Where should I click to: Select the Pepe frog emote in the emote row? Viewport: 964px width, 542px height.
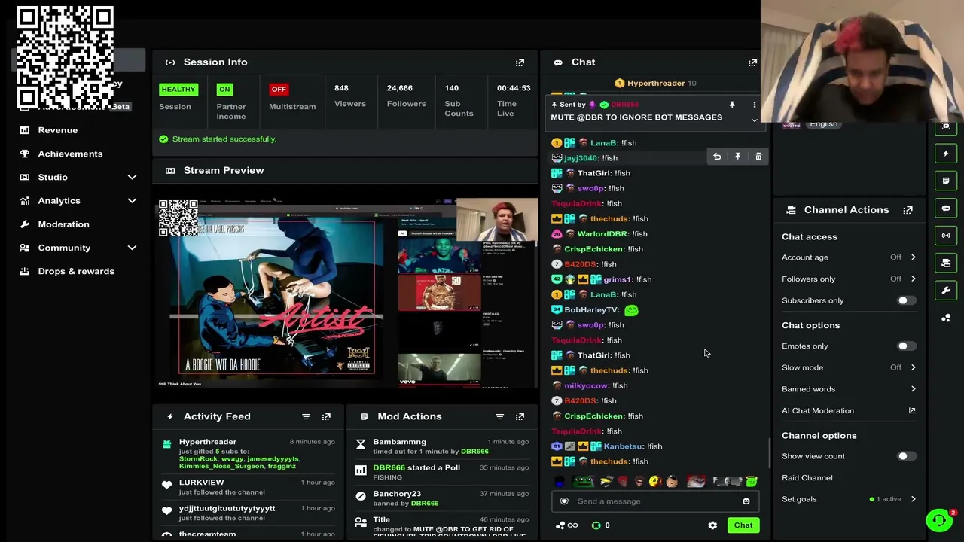583,482
